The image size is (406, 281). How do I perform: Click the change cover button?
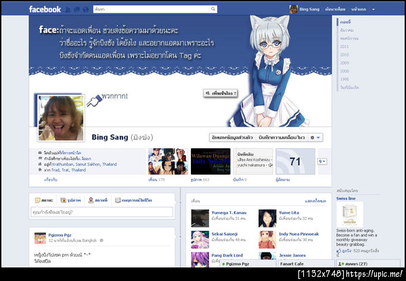pyautogui.click(x=221, y=93)
